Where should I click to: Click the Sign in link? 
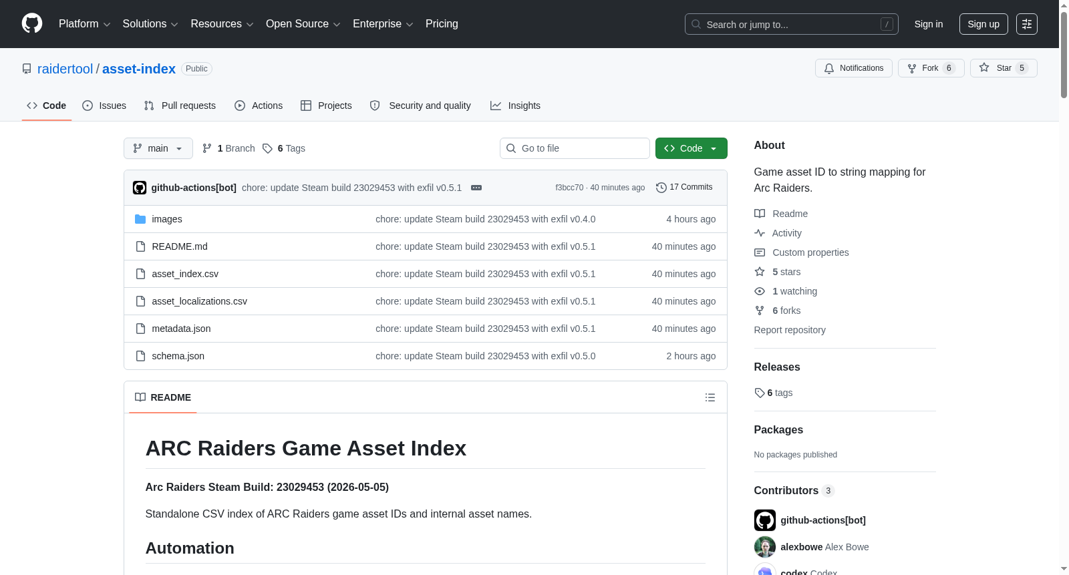(929, 24)
